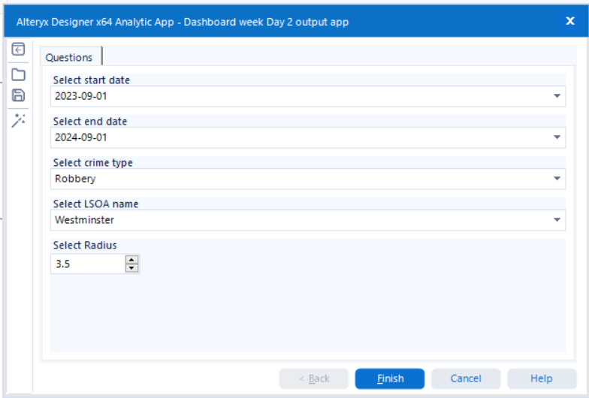Open the Select crime type dropdown arrow

[557, 179]
